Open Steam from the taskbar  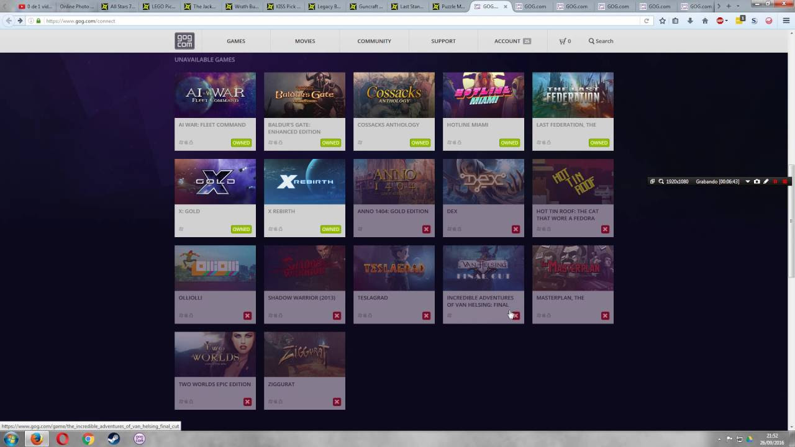114,439
